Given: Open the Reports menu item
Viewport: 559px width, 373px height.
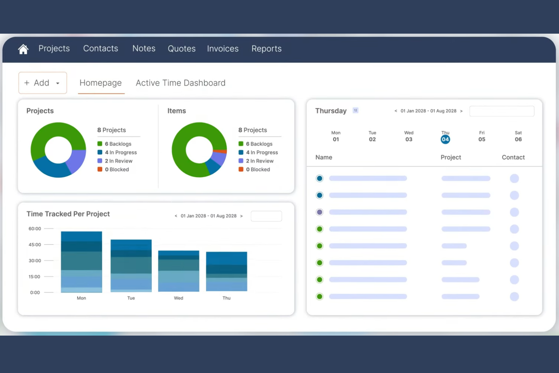Looking at the screenshot, I should coord(267,49).
